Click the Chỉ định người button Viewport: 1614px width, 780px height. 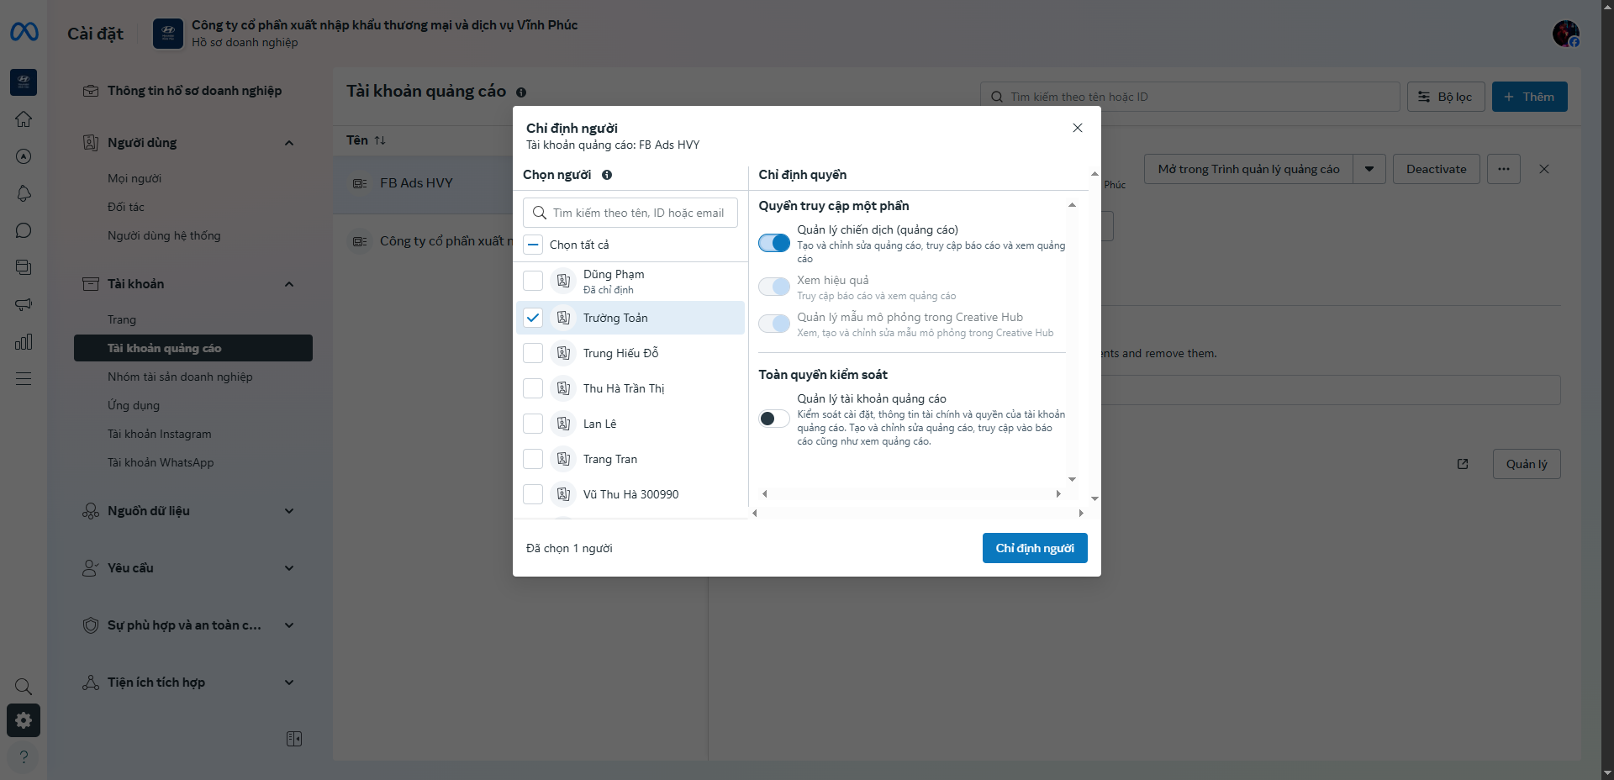point(1035,548)
